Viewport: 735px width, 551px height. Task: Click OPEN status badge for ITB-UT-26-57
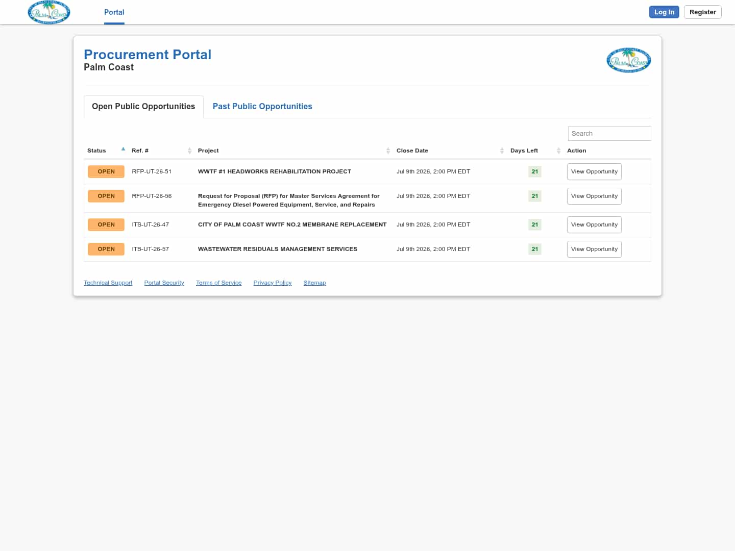[106, 249]
